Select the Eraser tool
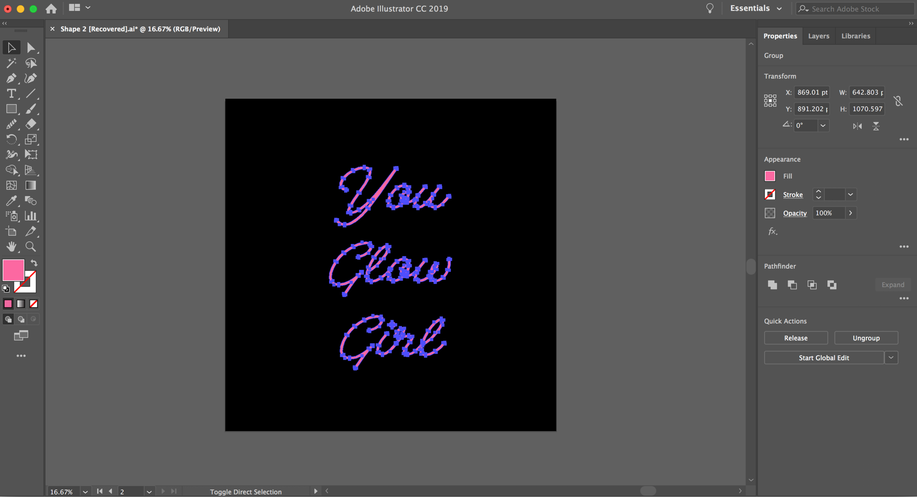Image resolution: width=917 pixels, height=497 pixels. (31, 124)
